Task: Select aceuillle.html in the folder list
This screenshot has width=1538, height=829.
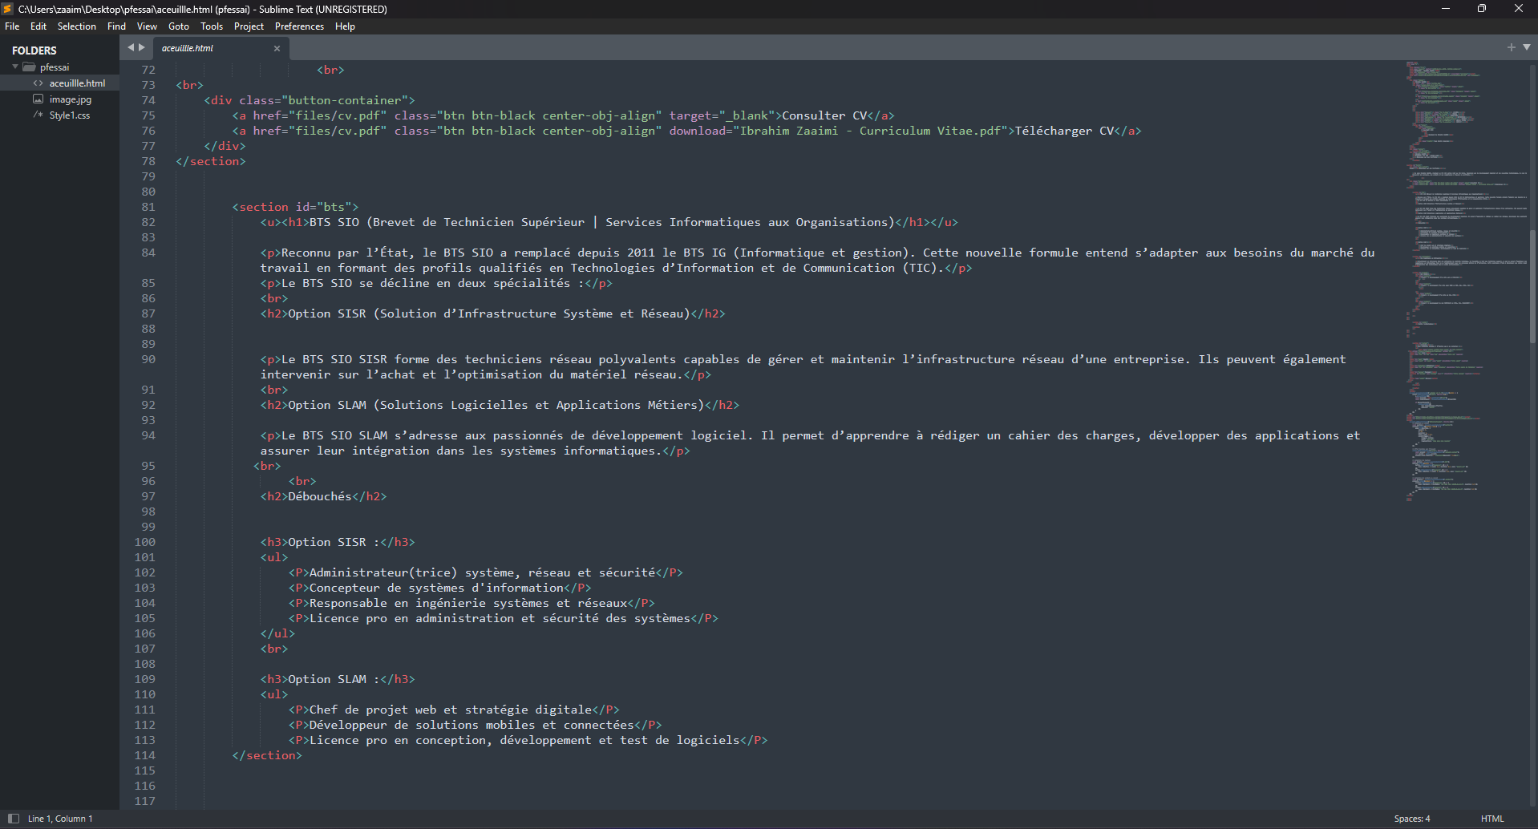Action: [77, 83]
